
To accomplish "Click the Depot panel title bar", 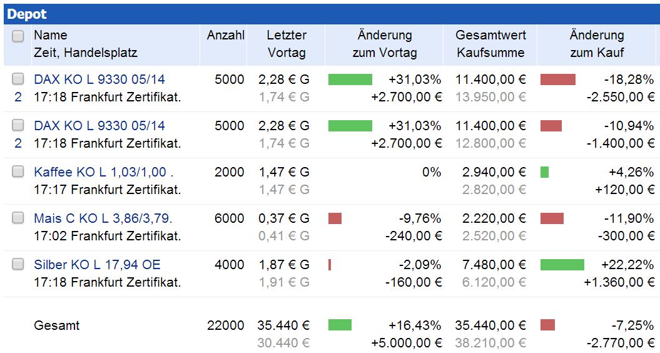I will click(x=330, y=14).
